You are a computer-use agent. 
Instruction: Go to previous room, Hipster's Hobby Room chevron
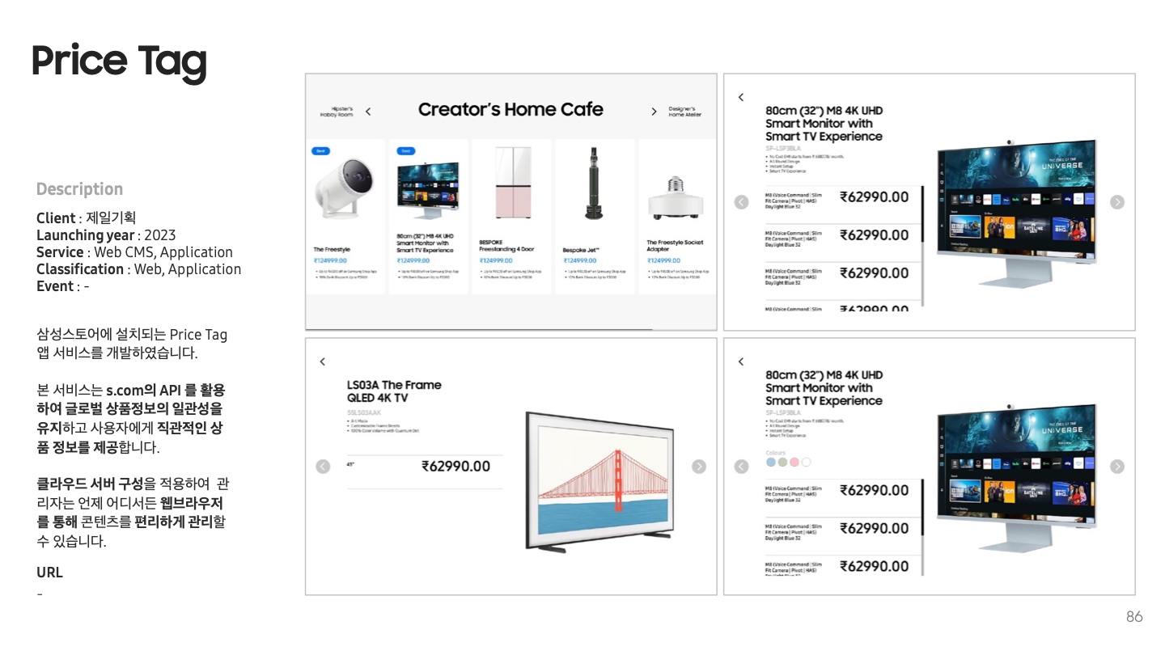click(x=368, y=112)
